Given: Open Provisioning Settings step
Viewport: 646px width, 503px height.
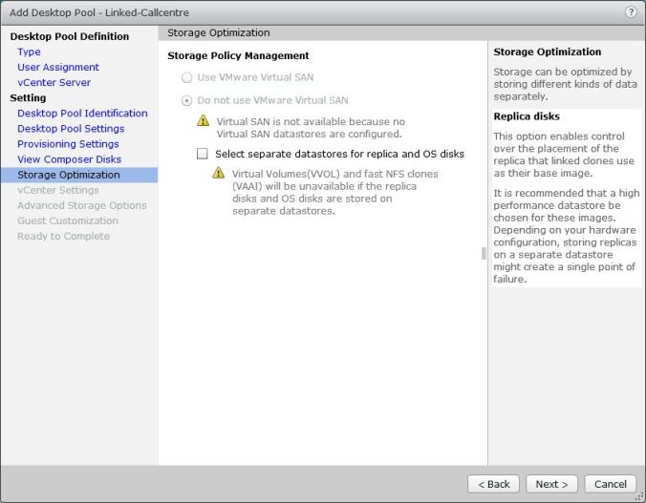Looking at the screenshot, I should [68, 143].
